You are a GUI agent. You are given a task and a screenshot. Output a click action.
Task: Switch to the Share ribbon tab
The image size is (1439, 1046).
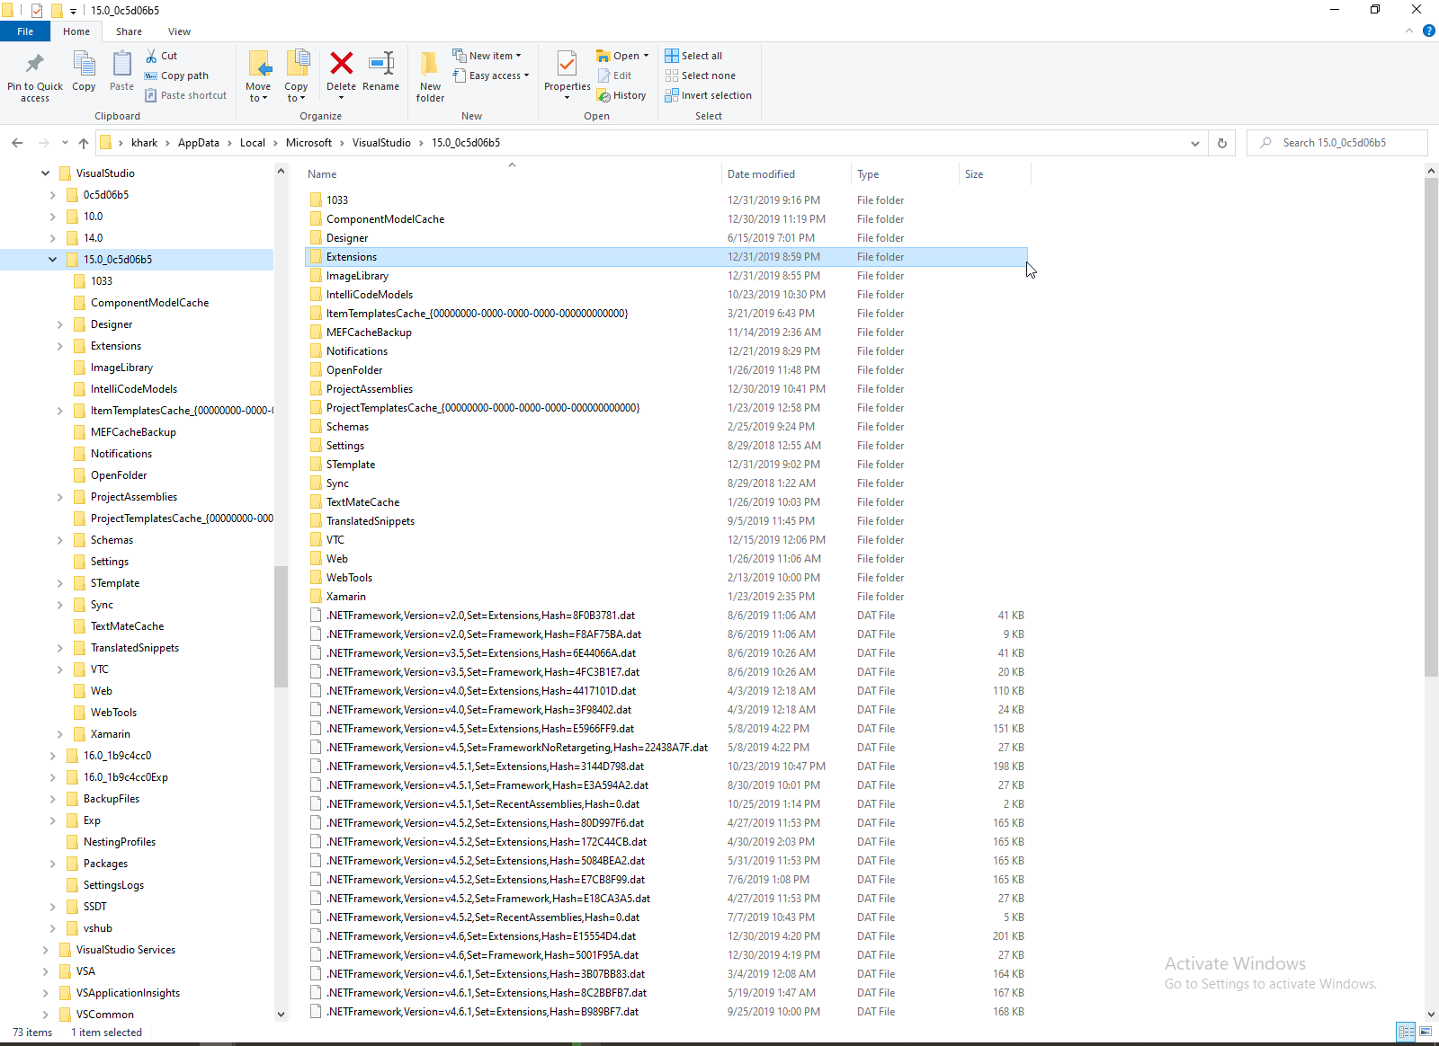[x=129, y=31]
